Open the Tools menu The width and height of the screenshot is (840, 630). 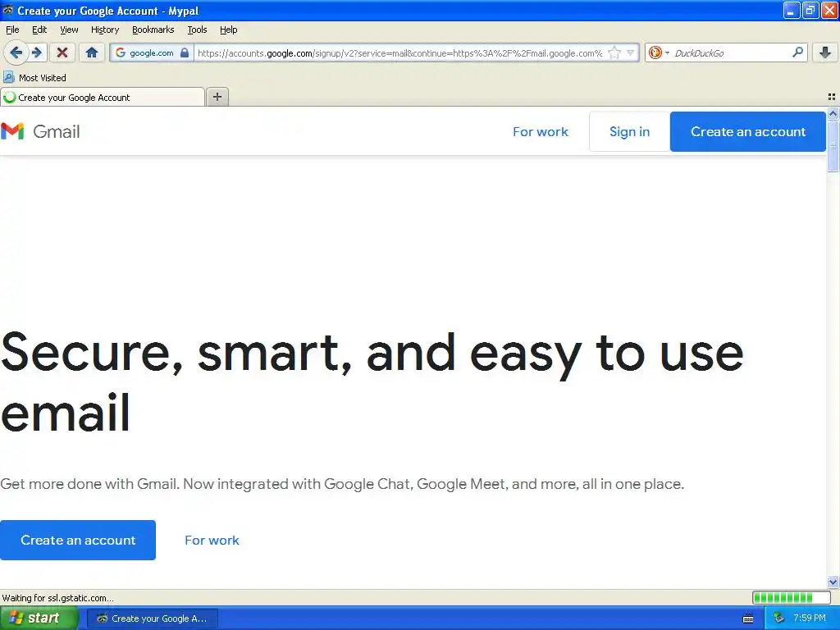click(197, 30)
